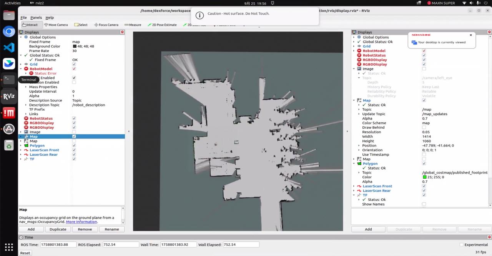
Task: Collapse RobotModel tree in left Displays panel
Action: [x=21, y=69]
